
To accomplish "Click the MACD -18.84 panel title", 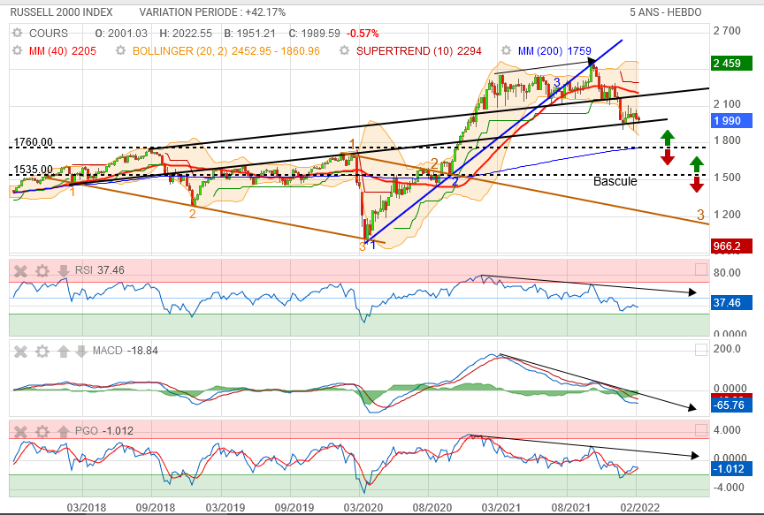I will 126,351.
